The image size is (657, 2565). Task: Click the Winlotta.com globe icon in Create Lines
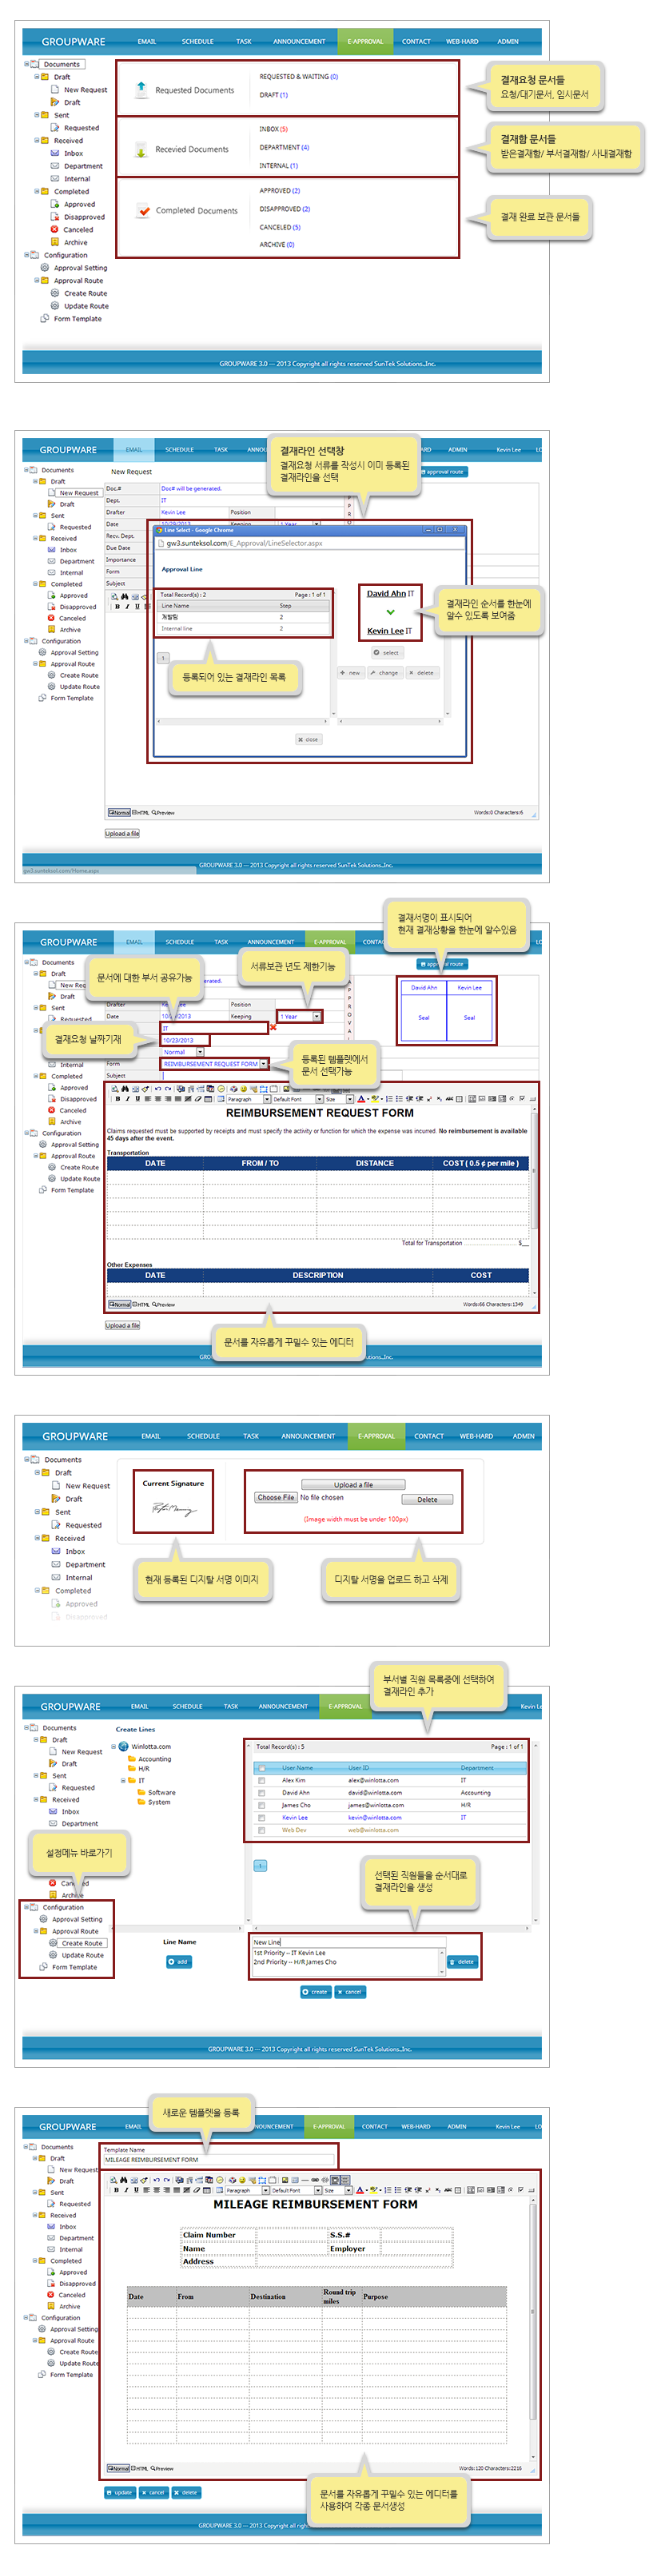123,1747
